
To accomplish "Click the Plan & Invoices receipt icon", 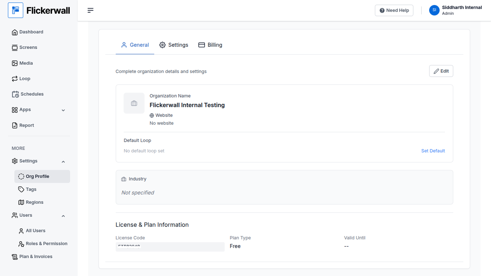I will pyautogui.click(x=15, y=257).
